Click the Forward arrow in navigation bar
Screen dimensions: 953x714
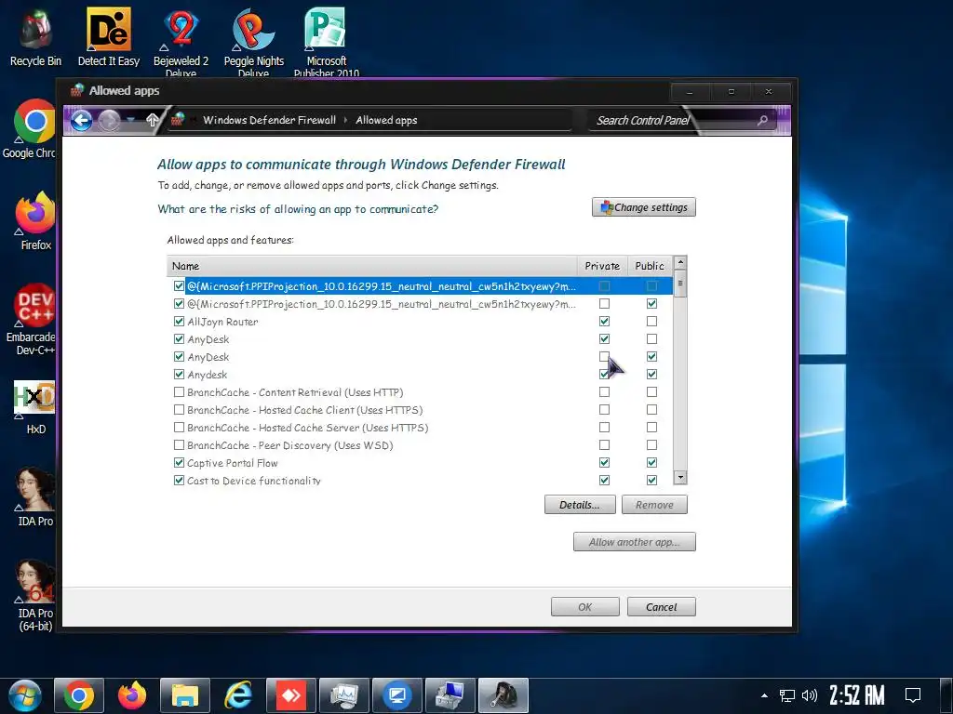pyautogui.click(x=110, y=120)
